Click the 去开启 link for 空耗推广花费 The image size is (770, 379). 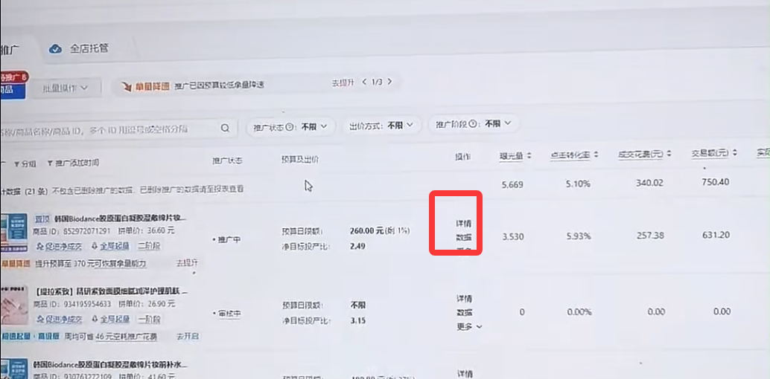[188, 337]
